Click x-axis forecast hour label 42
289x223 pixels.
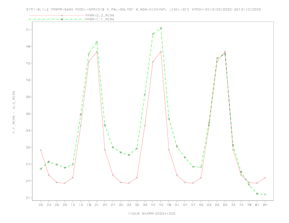tap(153, 205)
